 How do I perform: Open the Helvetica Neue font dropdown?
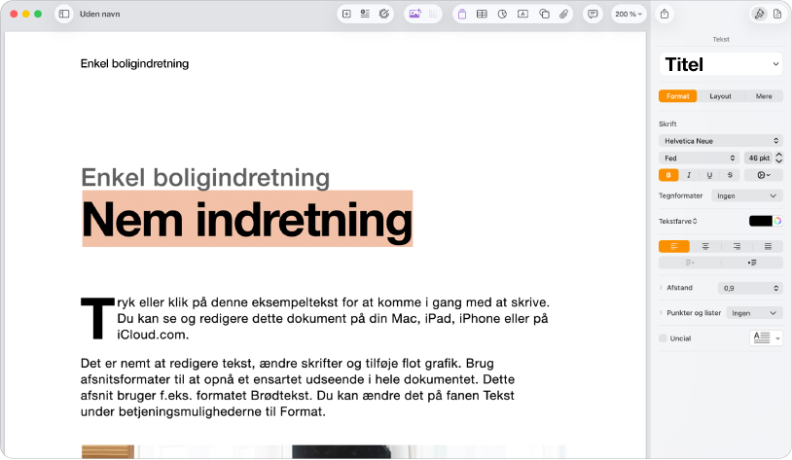click(721, 141)
